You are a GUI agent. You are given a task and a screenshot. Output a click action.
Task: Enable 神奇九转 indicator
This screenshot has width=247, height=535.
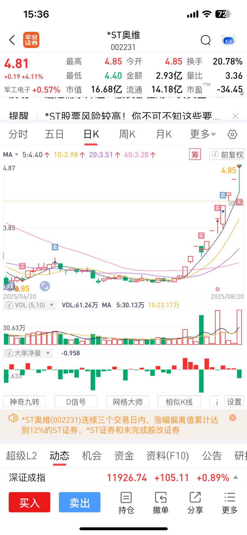(x=24, y=402)
